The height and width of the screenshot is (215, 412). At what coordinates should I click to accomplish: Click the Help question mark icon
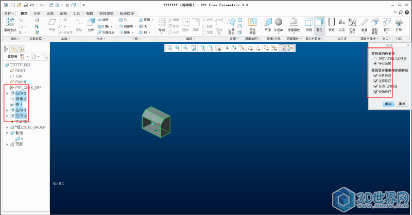[407, 12]
